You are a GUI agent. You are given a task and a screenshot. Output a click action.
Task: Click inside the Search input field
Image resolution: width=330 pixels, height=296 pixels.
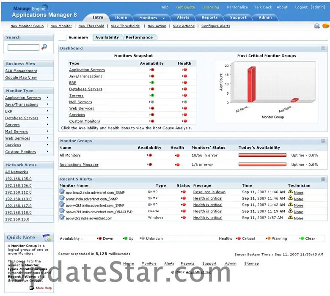pos(23,47)
